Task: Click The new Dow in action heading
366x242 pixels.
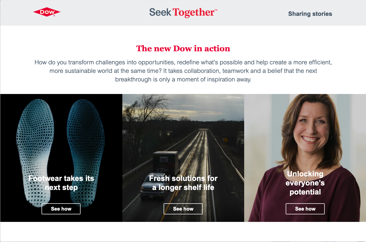Action: (x=183, y=49)
